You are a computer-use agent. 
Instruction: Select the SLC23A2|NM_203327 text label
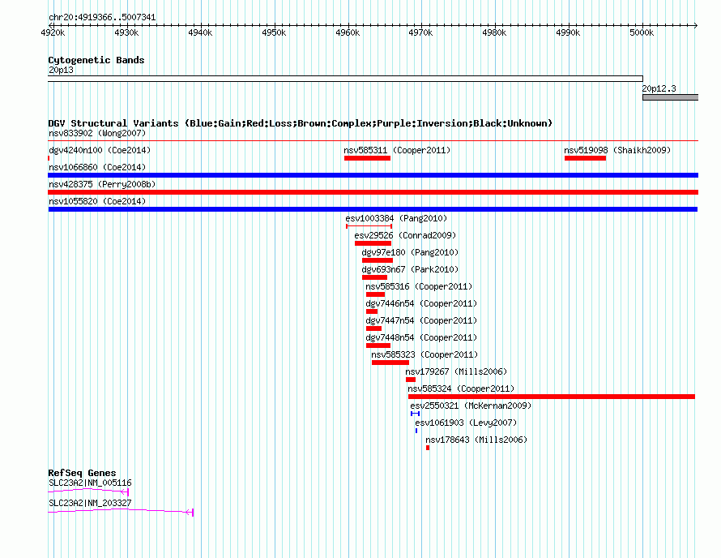point(90,503)
